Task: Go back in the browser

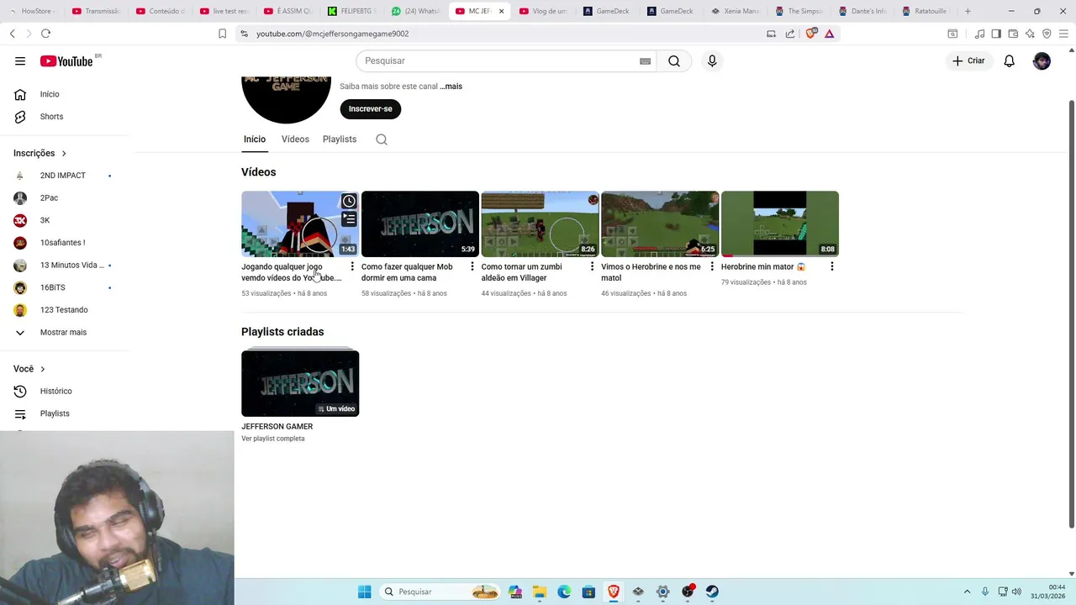Action: (12, 34)
